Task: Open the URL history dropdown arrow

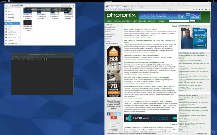Action: tap(168, 10)
